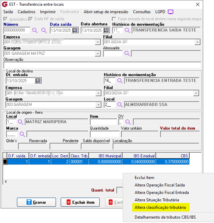The width and height of the screenshot is (214, 223).
Task: Open the Dt. entrada calendar picker
Action: pos(38,81)
